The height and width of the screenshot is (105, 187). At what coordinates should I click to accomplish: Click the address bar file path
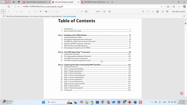click(x=43, y=7)
